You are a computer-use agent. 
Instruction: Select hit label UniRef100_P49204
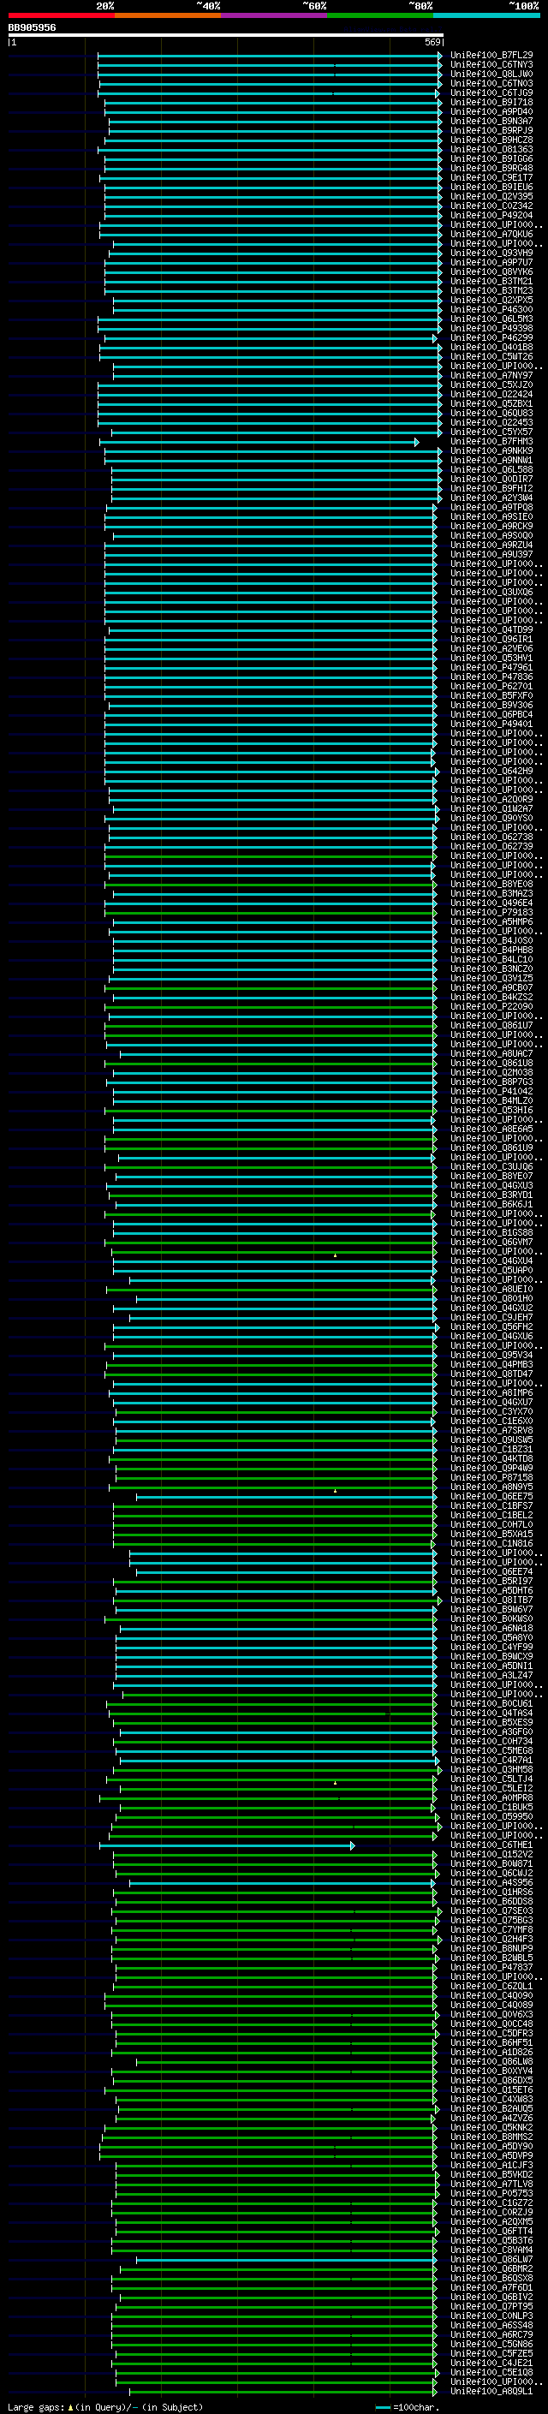coord(491,216)
